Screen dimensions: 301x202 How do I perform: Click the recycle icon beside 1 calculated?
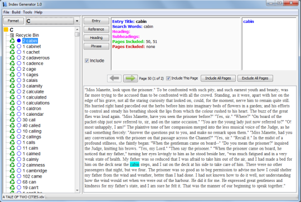(x=12, y=97)
